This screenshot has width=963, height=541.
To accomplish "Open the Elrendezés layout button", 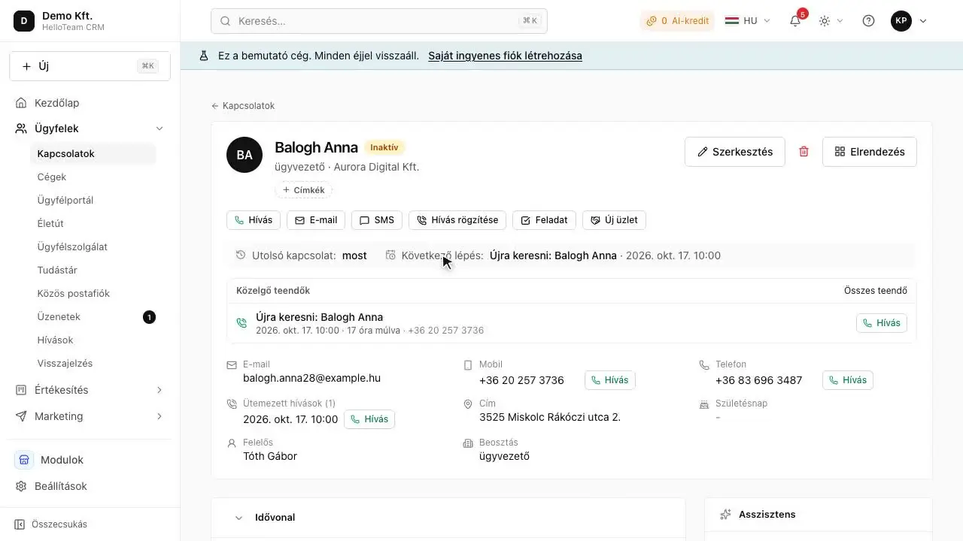I will [870, 152].
